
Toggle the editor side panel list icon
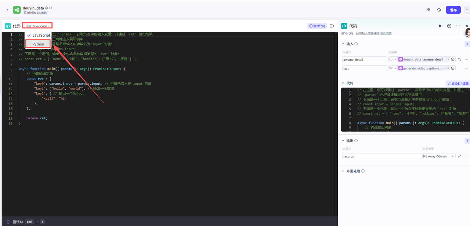(x=332, y=26)
